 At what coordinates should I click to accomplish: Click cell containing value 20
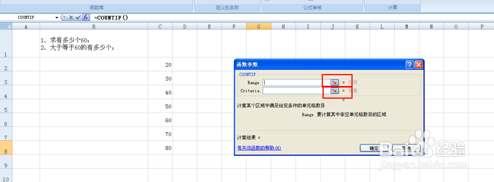point(161,64)
